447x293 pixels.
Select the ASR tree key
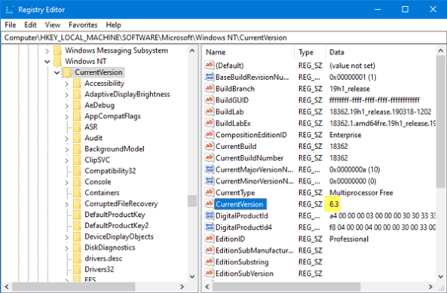point(91,127)
